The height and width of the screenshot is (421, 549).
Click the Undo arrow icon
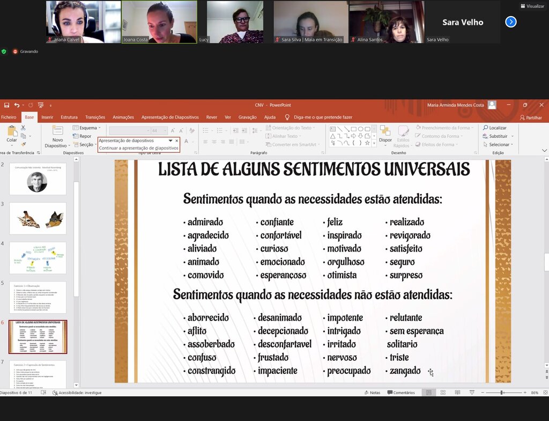tap(17, 105)
